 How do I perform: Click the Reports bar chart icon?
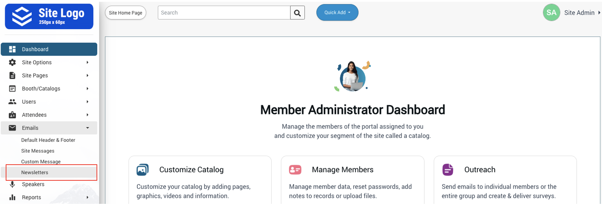tap(12, 197)
